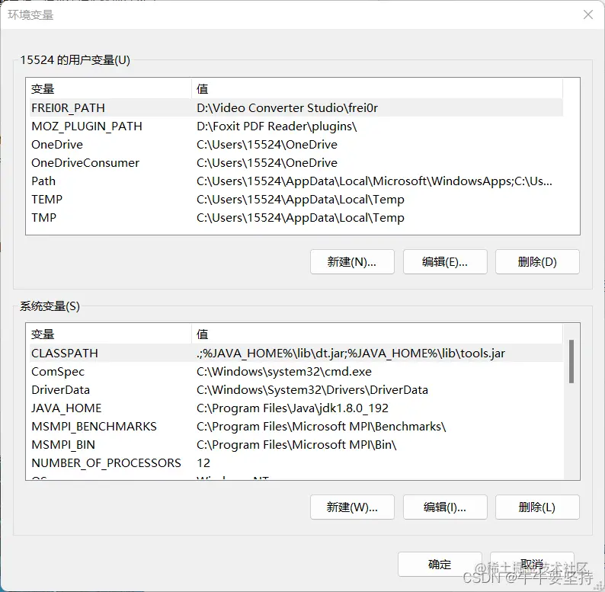Click the 值 column header in user variables

coord(377,88)
